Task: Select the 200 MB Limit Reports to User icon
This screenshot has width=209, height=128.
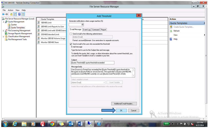Action: (x=39, y=26)
